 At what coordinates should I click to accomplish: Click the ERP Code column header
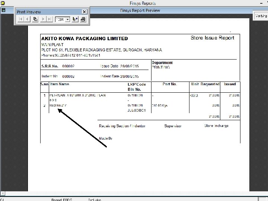[137, 84]
